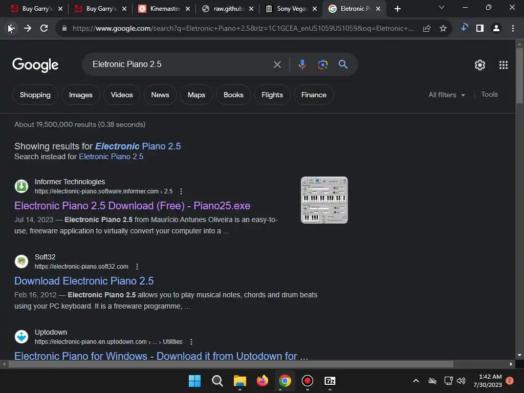Click the vertical page scrollbar
The image size is (524, 393).
click(x=519, y=76)
